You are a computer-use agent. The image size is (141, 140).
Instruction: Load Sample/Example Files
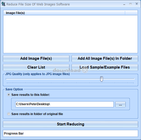[105, 67]
